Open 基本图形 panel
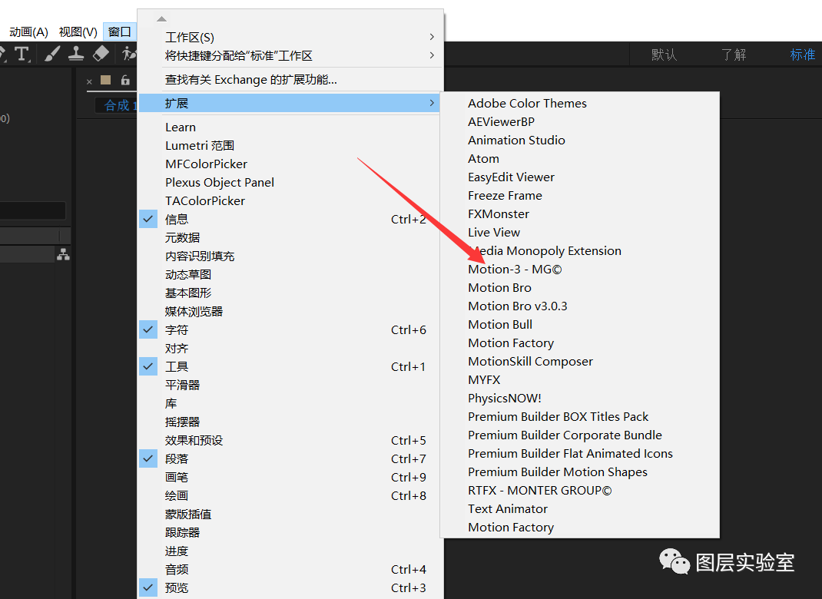This screenshot has width=822, height=599. [289, 293]
